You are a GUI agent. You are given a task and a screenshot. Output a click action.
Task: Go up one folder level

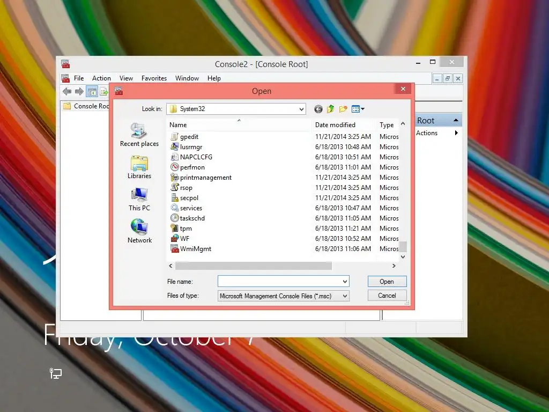330,109
